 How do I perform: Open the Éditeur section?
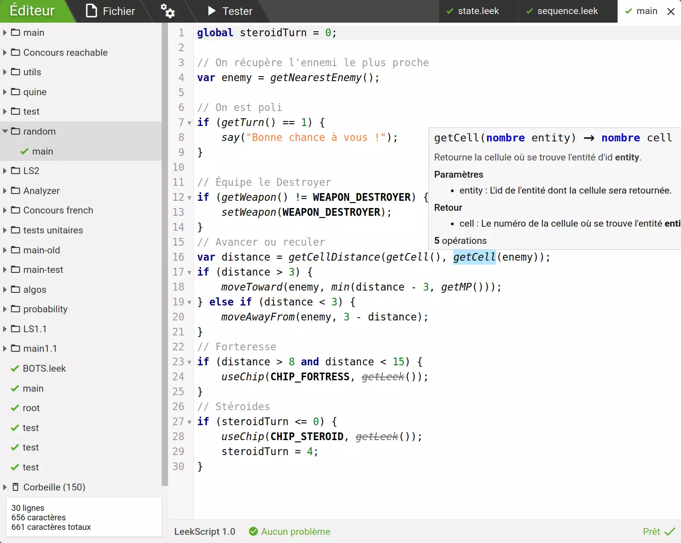click(x=33, y=10)
